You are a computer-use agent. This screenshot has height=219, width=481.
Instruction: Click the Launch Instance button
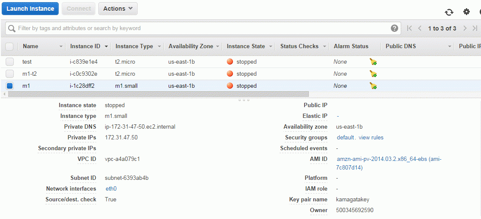click(30, 9)
